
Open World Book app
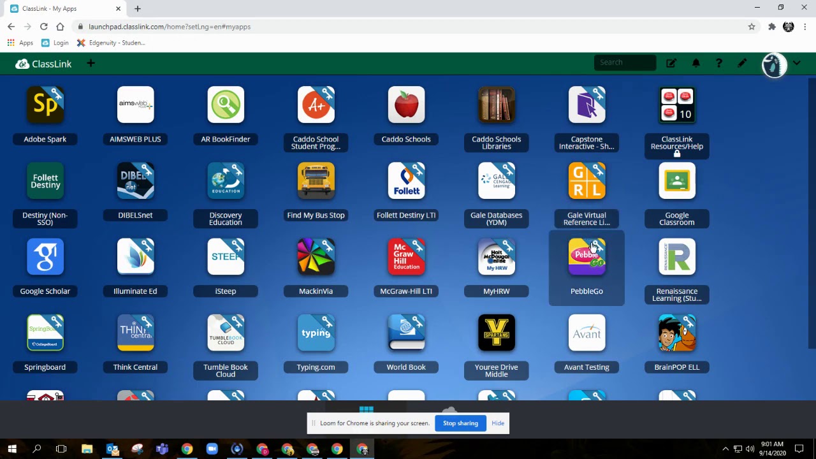(406, 332)
